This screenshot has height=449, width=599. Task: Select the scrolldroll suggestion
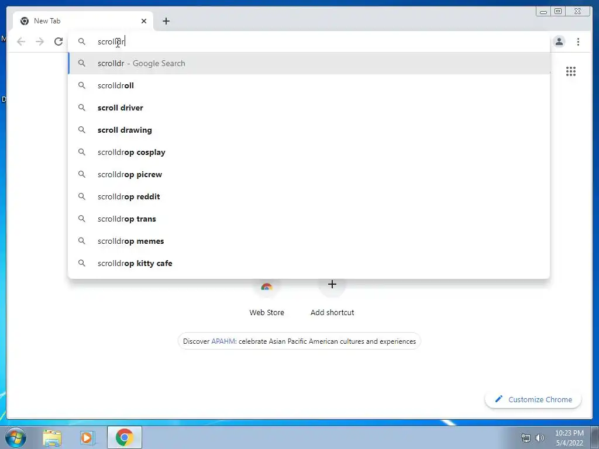coord(309,85)
